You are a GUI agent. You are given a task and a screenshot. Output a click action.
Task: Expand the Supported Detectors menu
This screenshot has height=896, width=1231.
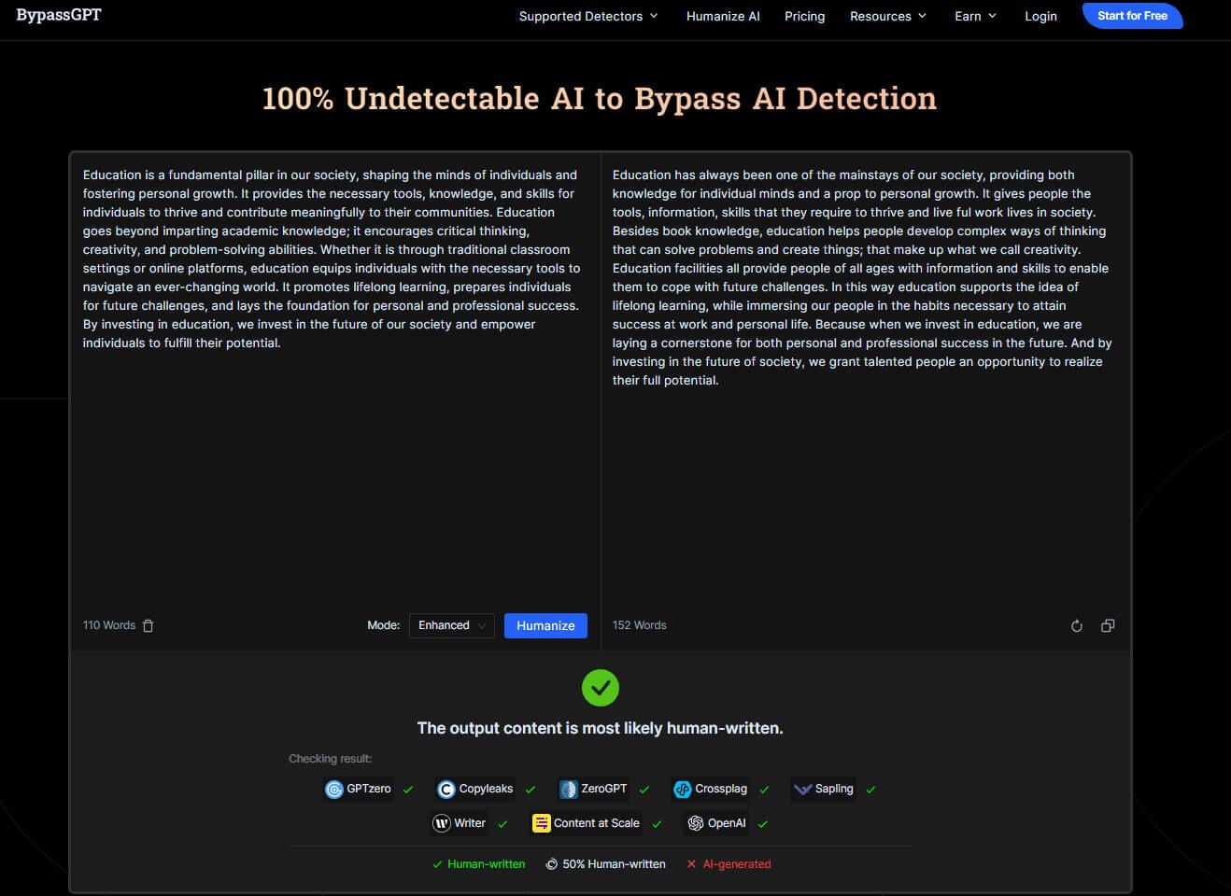pos(588,16)
